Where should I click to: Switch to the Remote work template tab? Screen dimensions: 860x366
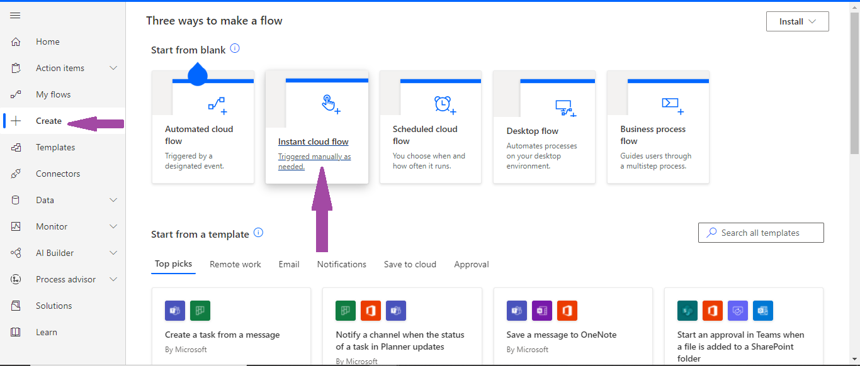tap(235, 264)
